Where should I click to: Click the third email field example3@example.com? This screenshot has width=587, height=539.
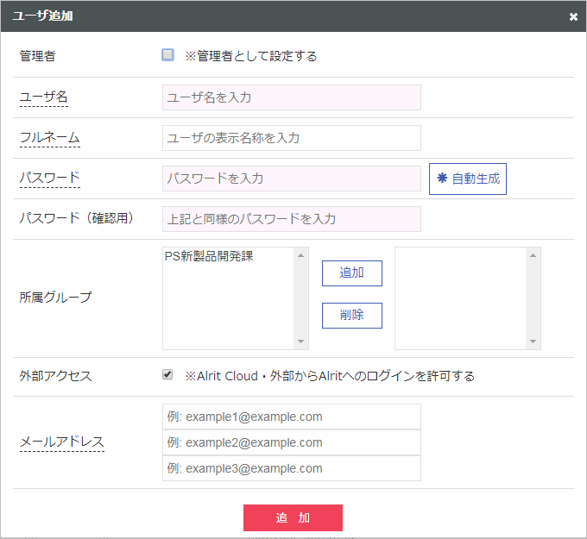[291, 468]
